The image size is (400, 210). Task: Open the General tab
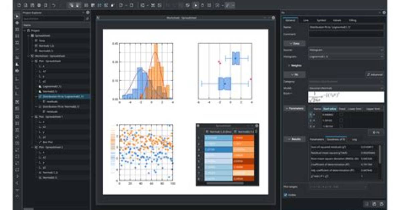[290, 20]
